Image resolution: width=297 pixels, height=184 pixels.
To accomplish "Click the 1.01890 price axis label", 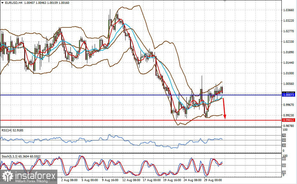I will (x=288, y=52).
